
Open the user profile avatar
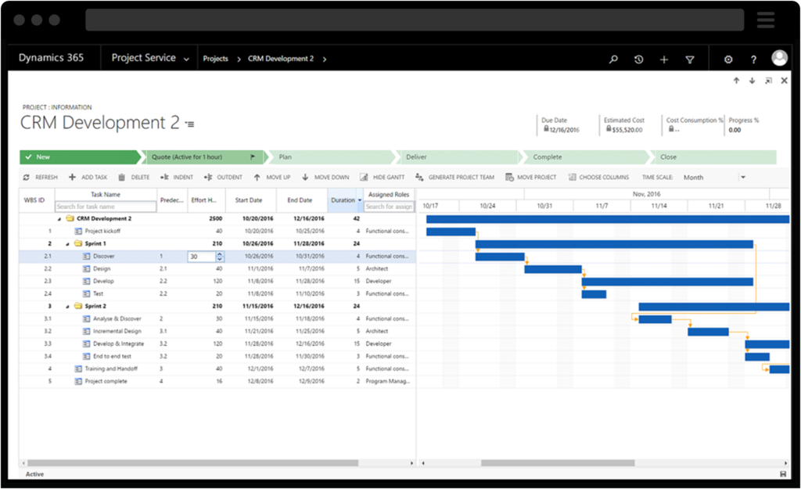pyautogui.click(x=779, y=58)
